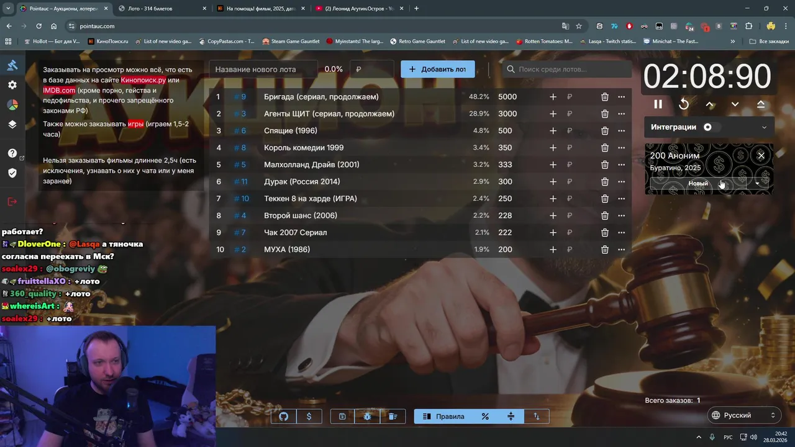Delete the Второй шанс (2006) lot

pos(604,215)
